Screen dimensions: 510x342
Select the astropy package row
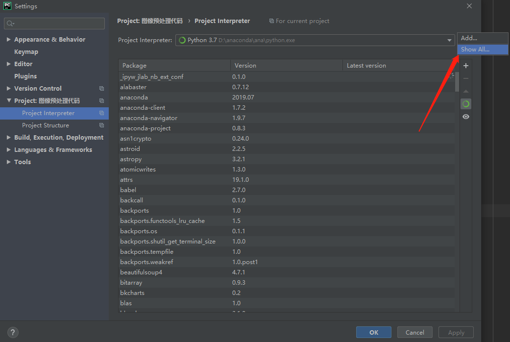point(287,159)
